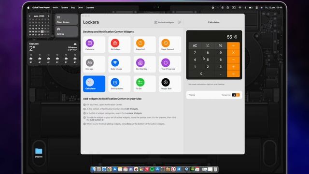Click calculator digit 9
Image resolution: width=309 pixels, height=174 pixels.
click(221, 53)
